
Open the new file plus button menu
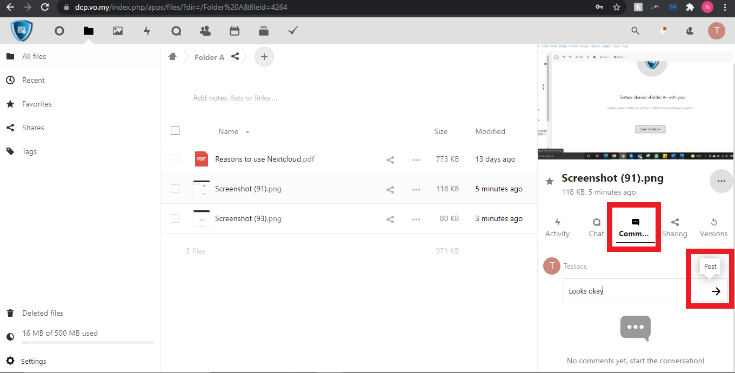point(264,57)
